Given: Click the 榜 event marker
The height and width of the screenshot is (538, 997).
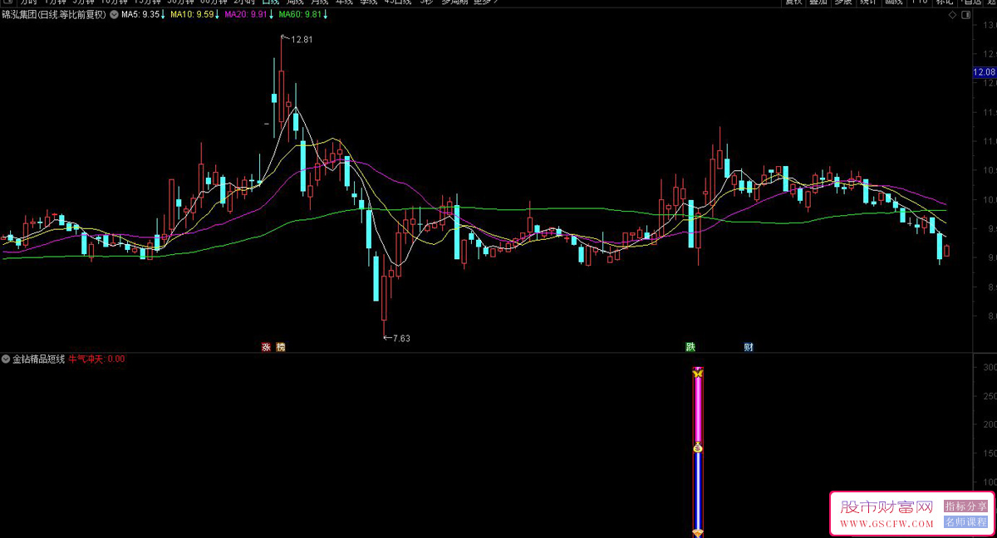Looking at the screenshot, I should [x=281, y=347].
